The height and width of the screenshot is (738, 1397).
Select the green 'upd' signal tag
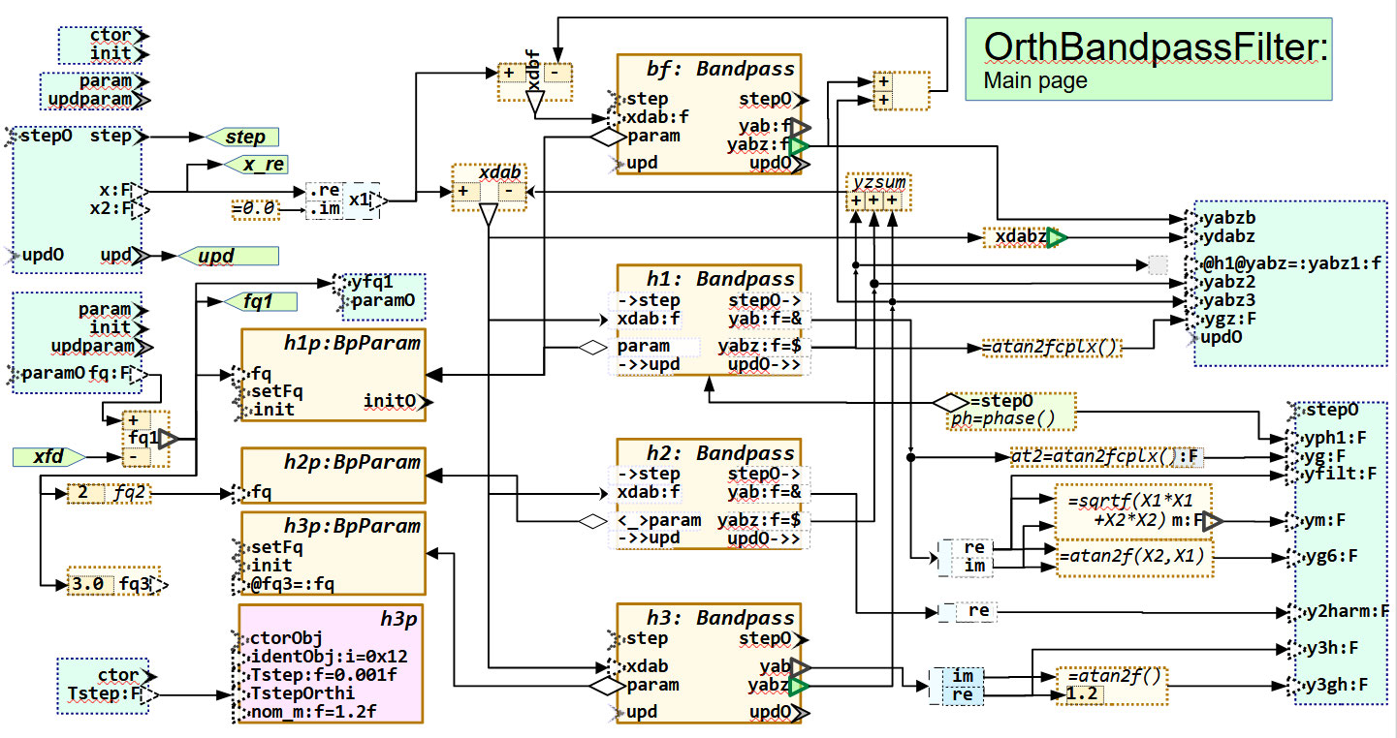[x=229, y=257]
